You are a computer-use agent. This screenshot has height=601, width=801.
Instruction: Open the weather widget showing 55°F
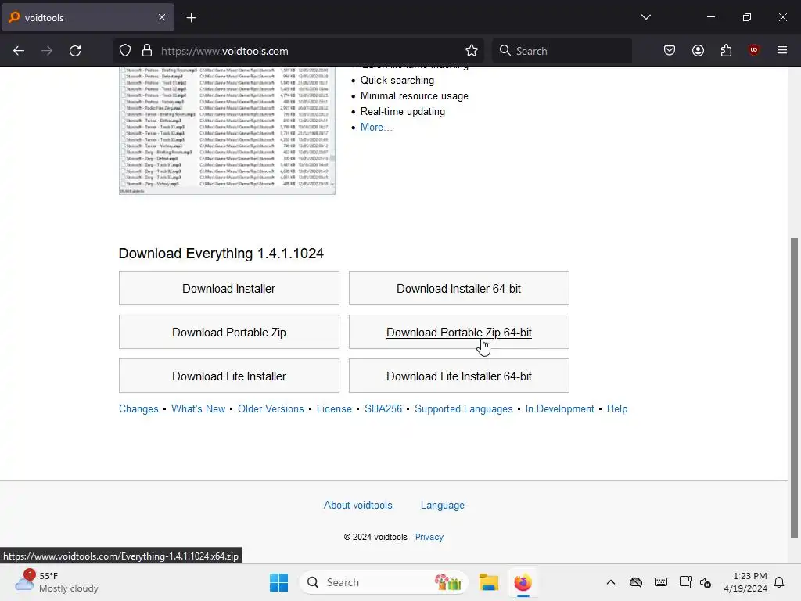(56, 582)
